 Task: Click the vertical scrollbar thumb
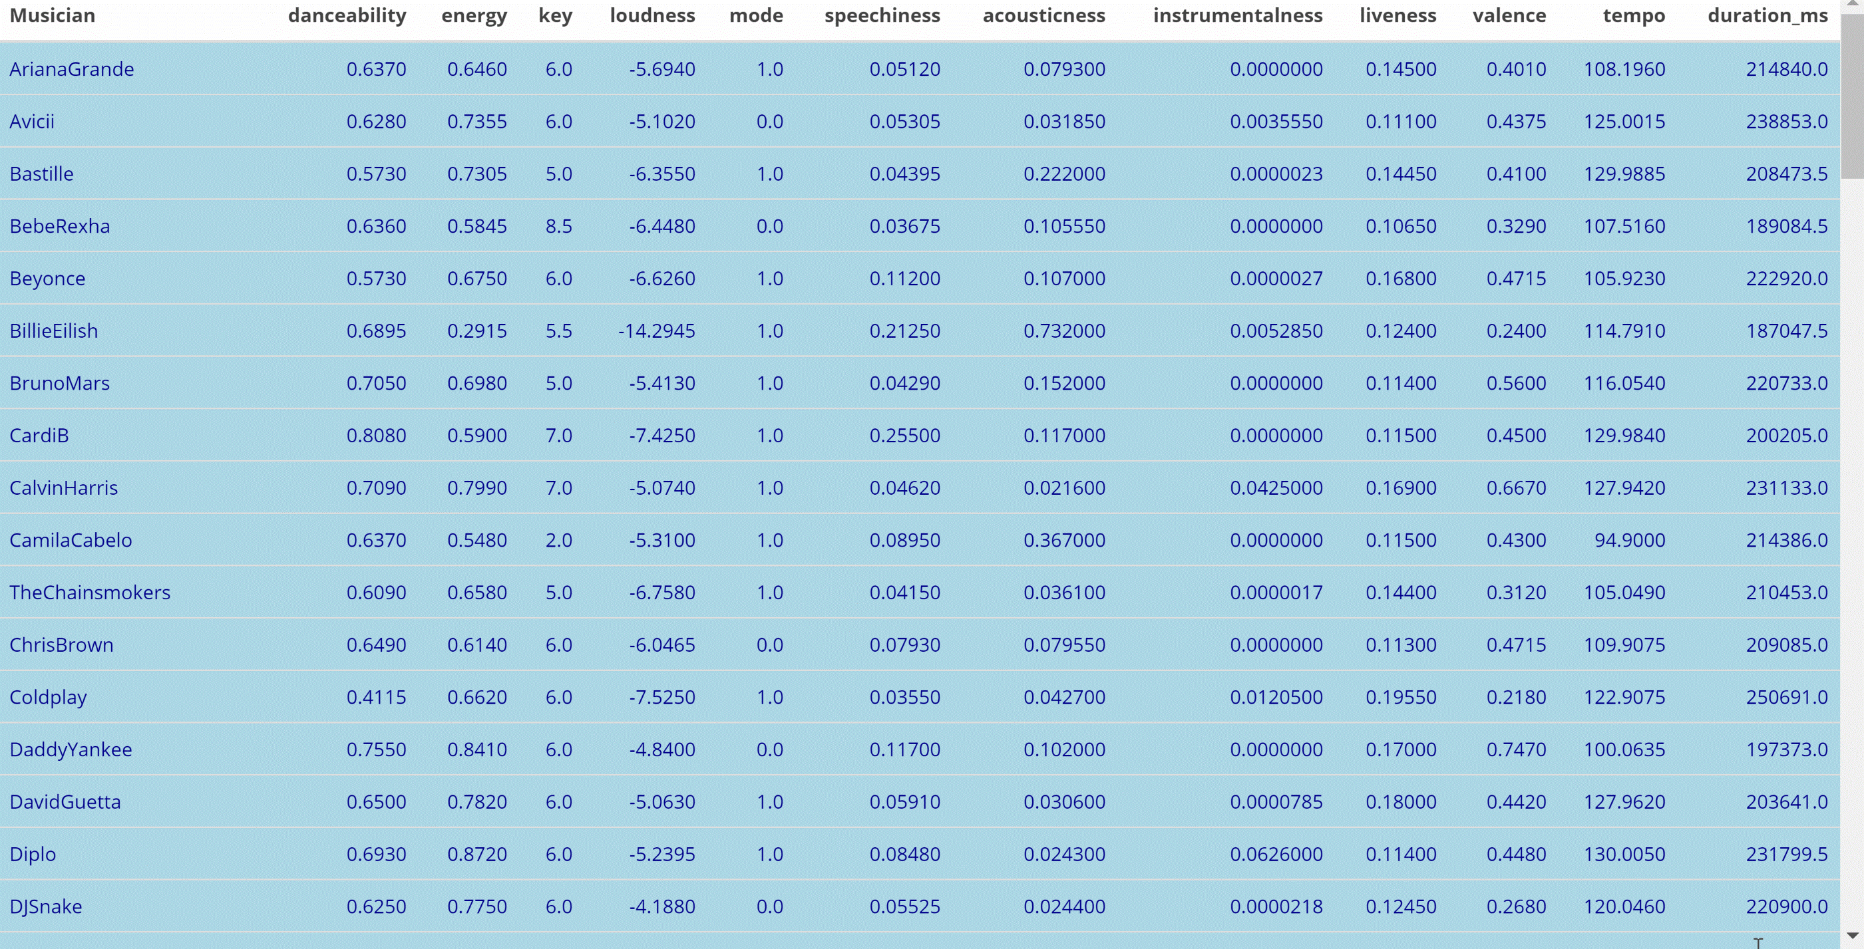pos(1852,94)
